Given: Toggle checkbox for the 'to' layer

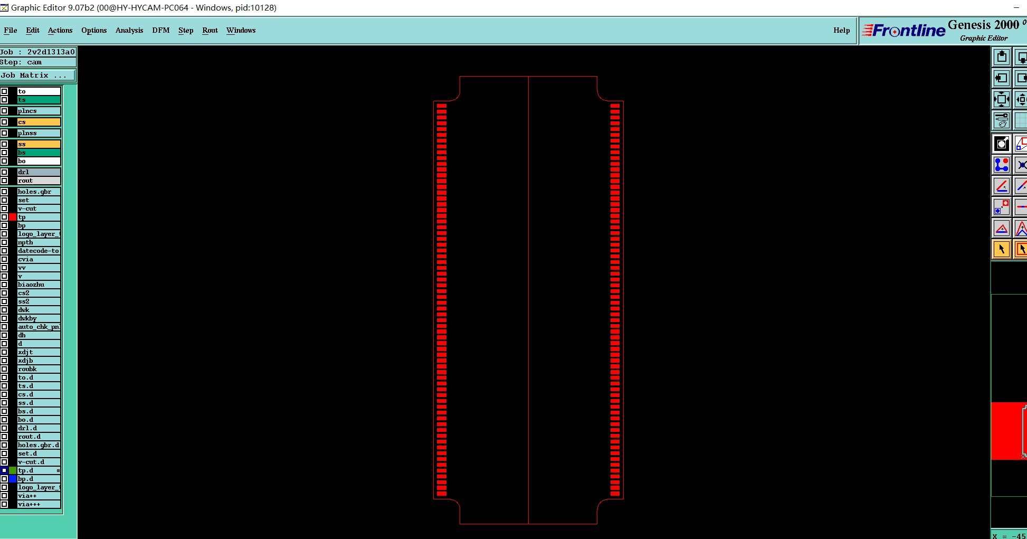Looking at the screenshot, I should pos(4,91).
